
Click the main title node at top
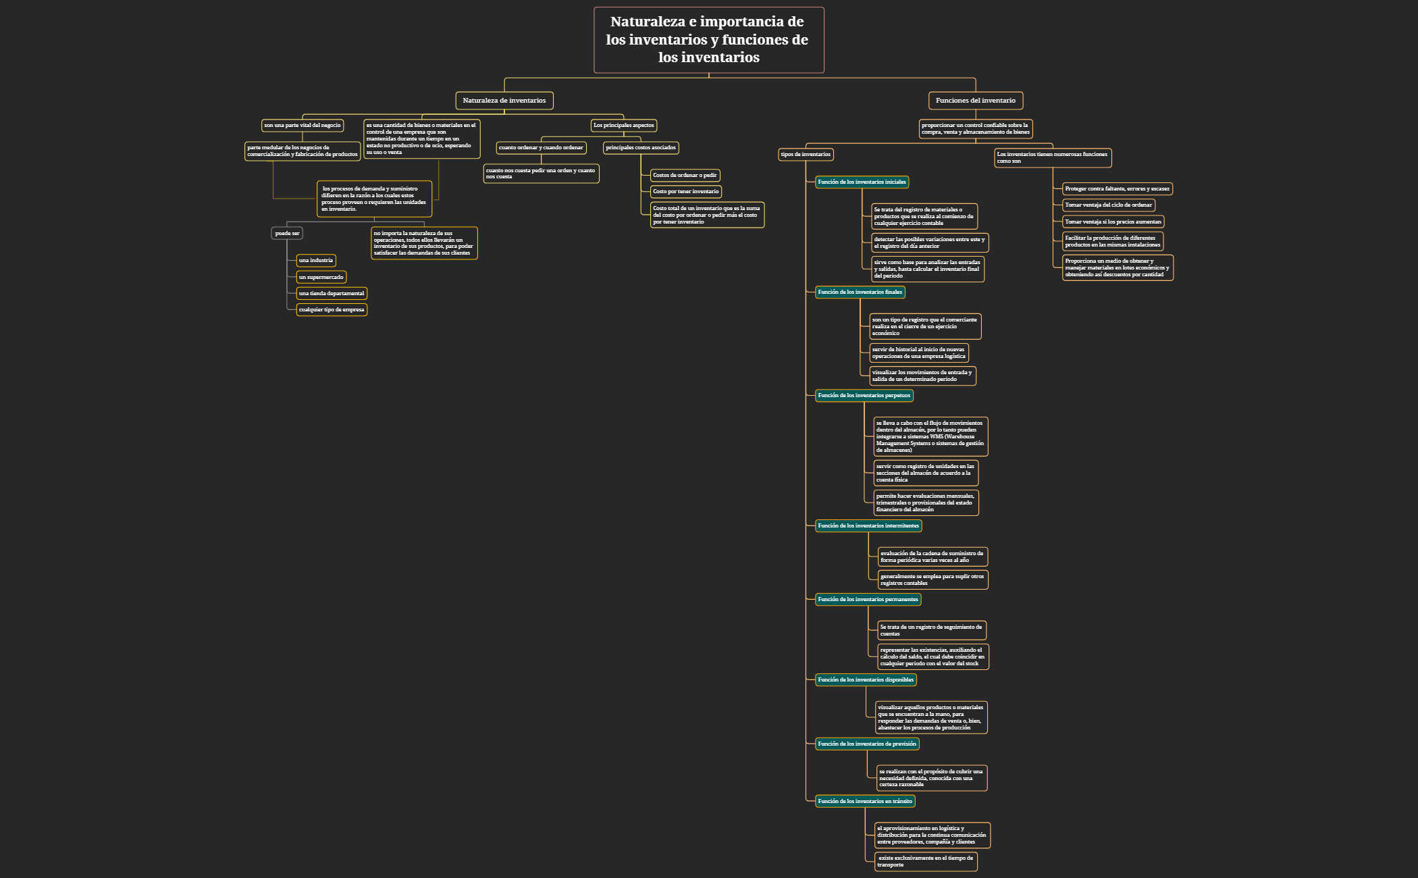pyautogui.click(x=708, y=40)
